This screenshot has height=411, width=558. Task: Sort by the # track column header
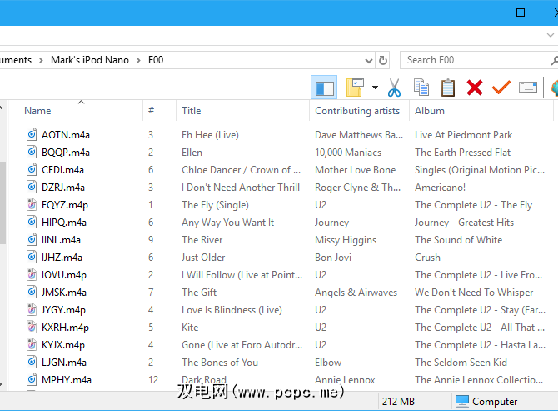point(151,111)
